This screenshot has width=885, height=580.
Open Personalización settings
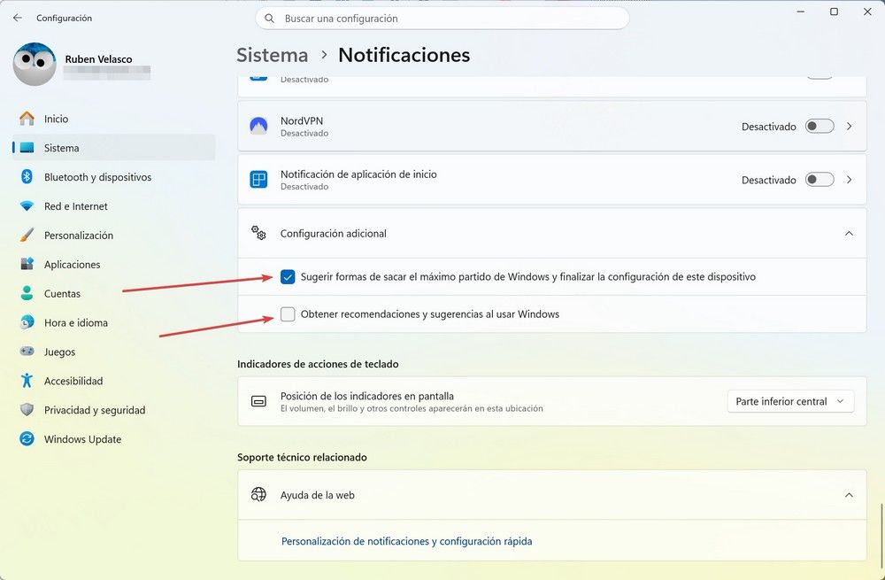coord(78,235)
